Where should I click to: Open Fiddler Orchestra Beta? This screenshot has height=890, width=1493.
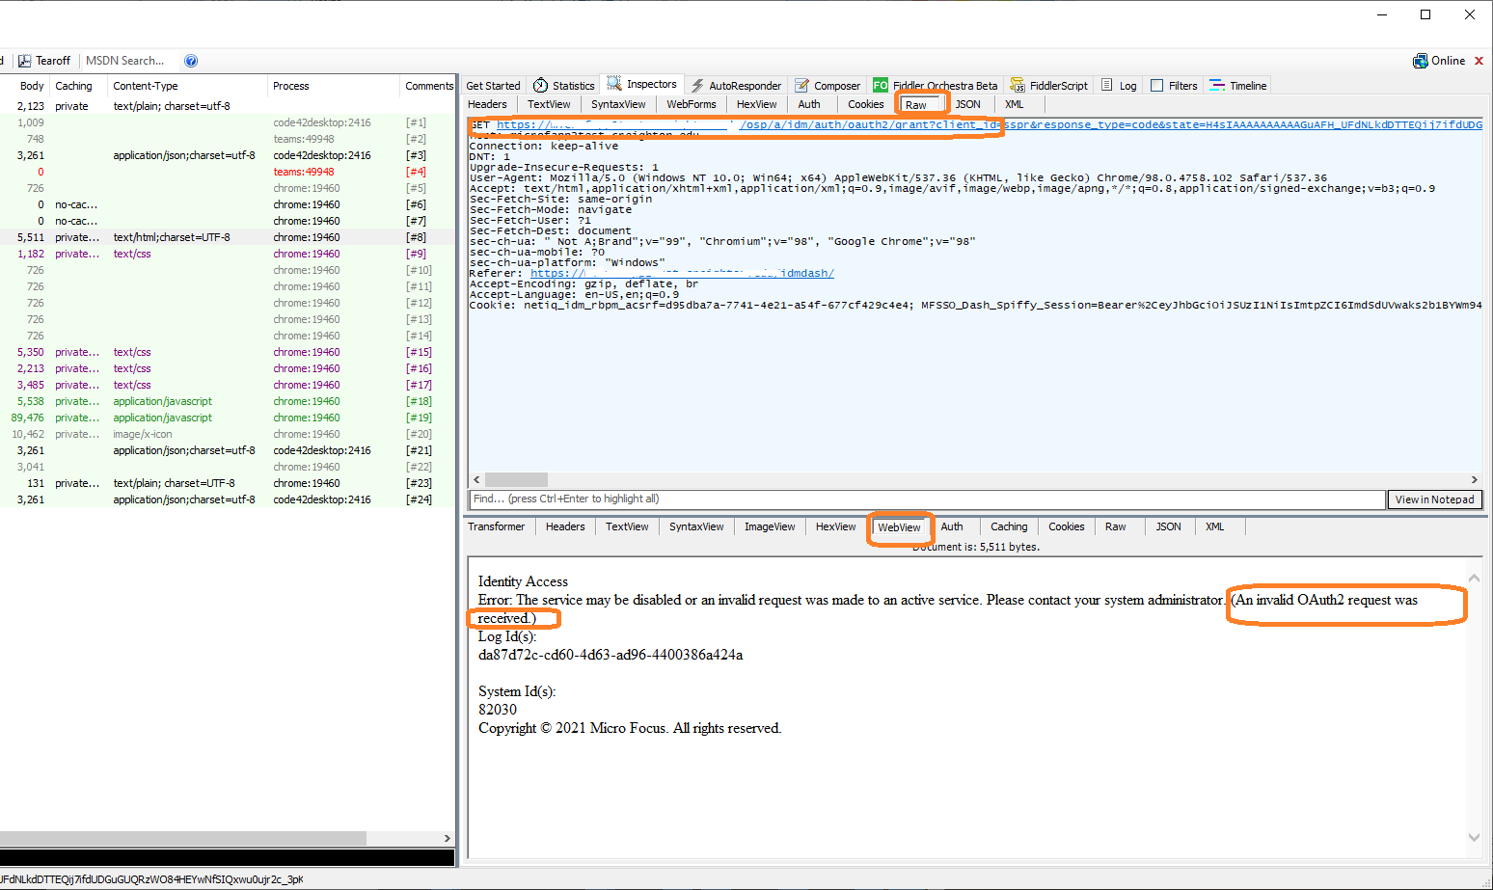tap(937, 85)
